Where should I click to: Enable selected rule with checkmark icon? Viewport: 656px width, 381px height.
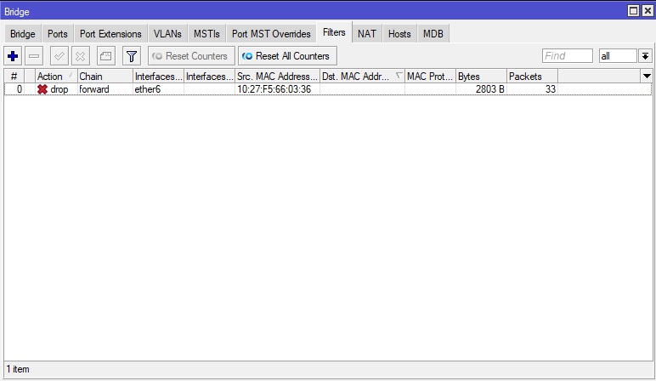pos(59,56)
